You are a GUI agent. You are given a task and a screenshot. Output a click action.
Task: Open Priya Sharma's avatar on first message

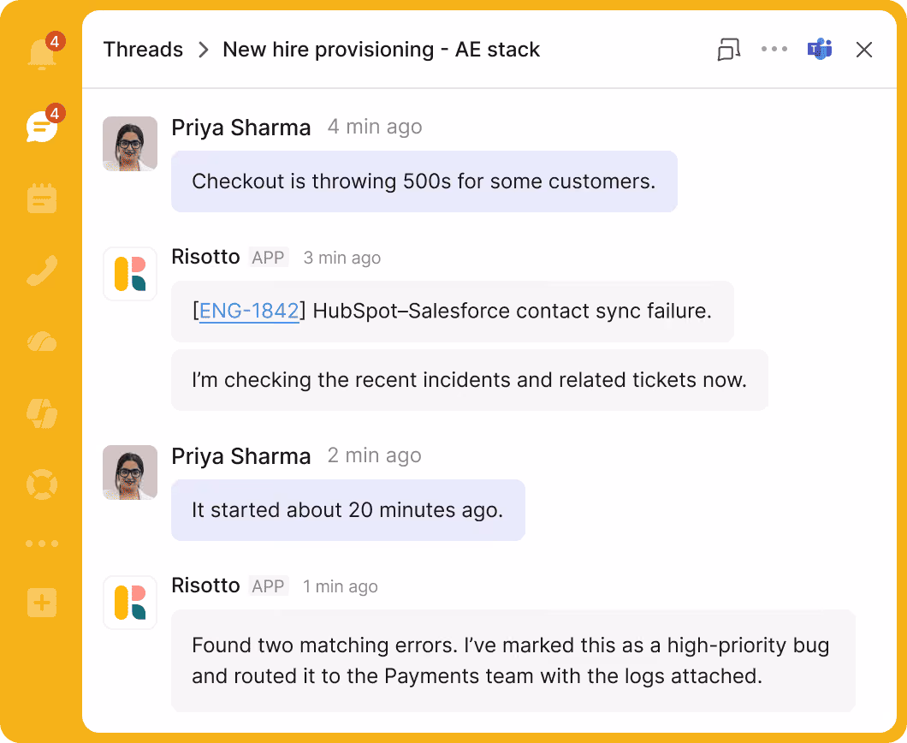tap(130, 144)
